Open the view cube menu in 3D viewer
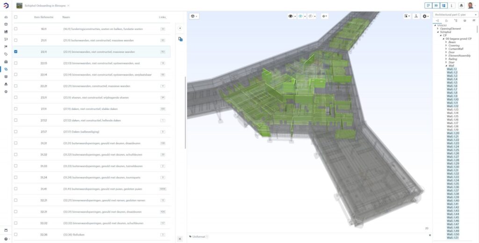Image resolution: width=479 pixels, height=243 pixels. 193,16
